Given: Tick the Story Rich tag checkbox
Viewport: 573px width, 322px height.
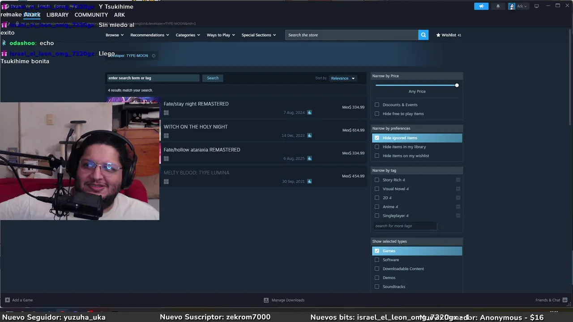Looking at the screenshot, I should click(377, 180).
